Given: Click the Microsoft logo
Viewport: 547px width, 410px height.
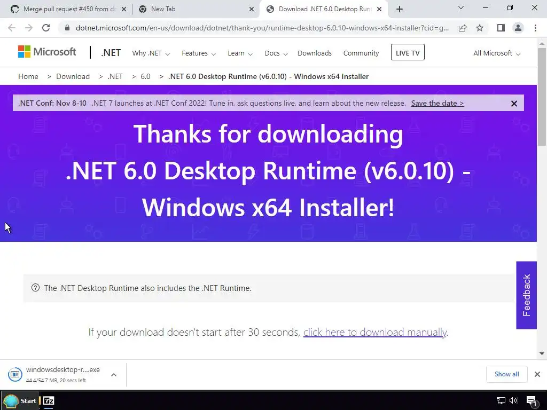Looking at the screenshot, I should coord(47,52).
